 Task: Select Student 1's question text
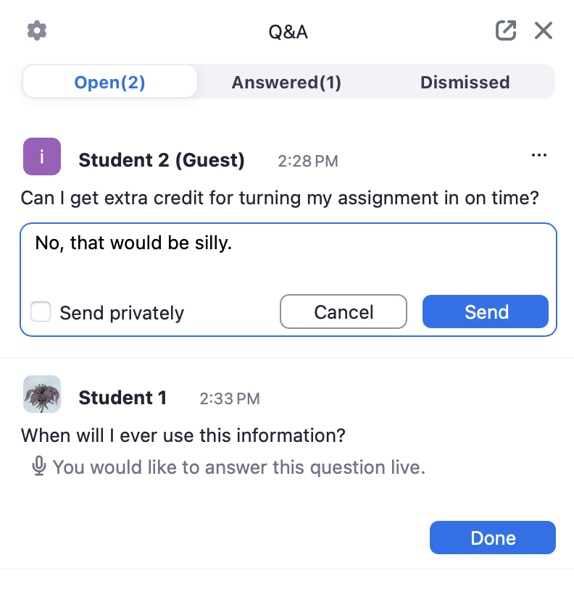[183, 435]
